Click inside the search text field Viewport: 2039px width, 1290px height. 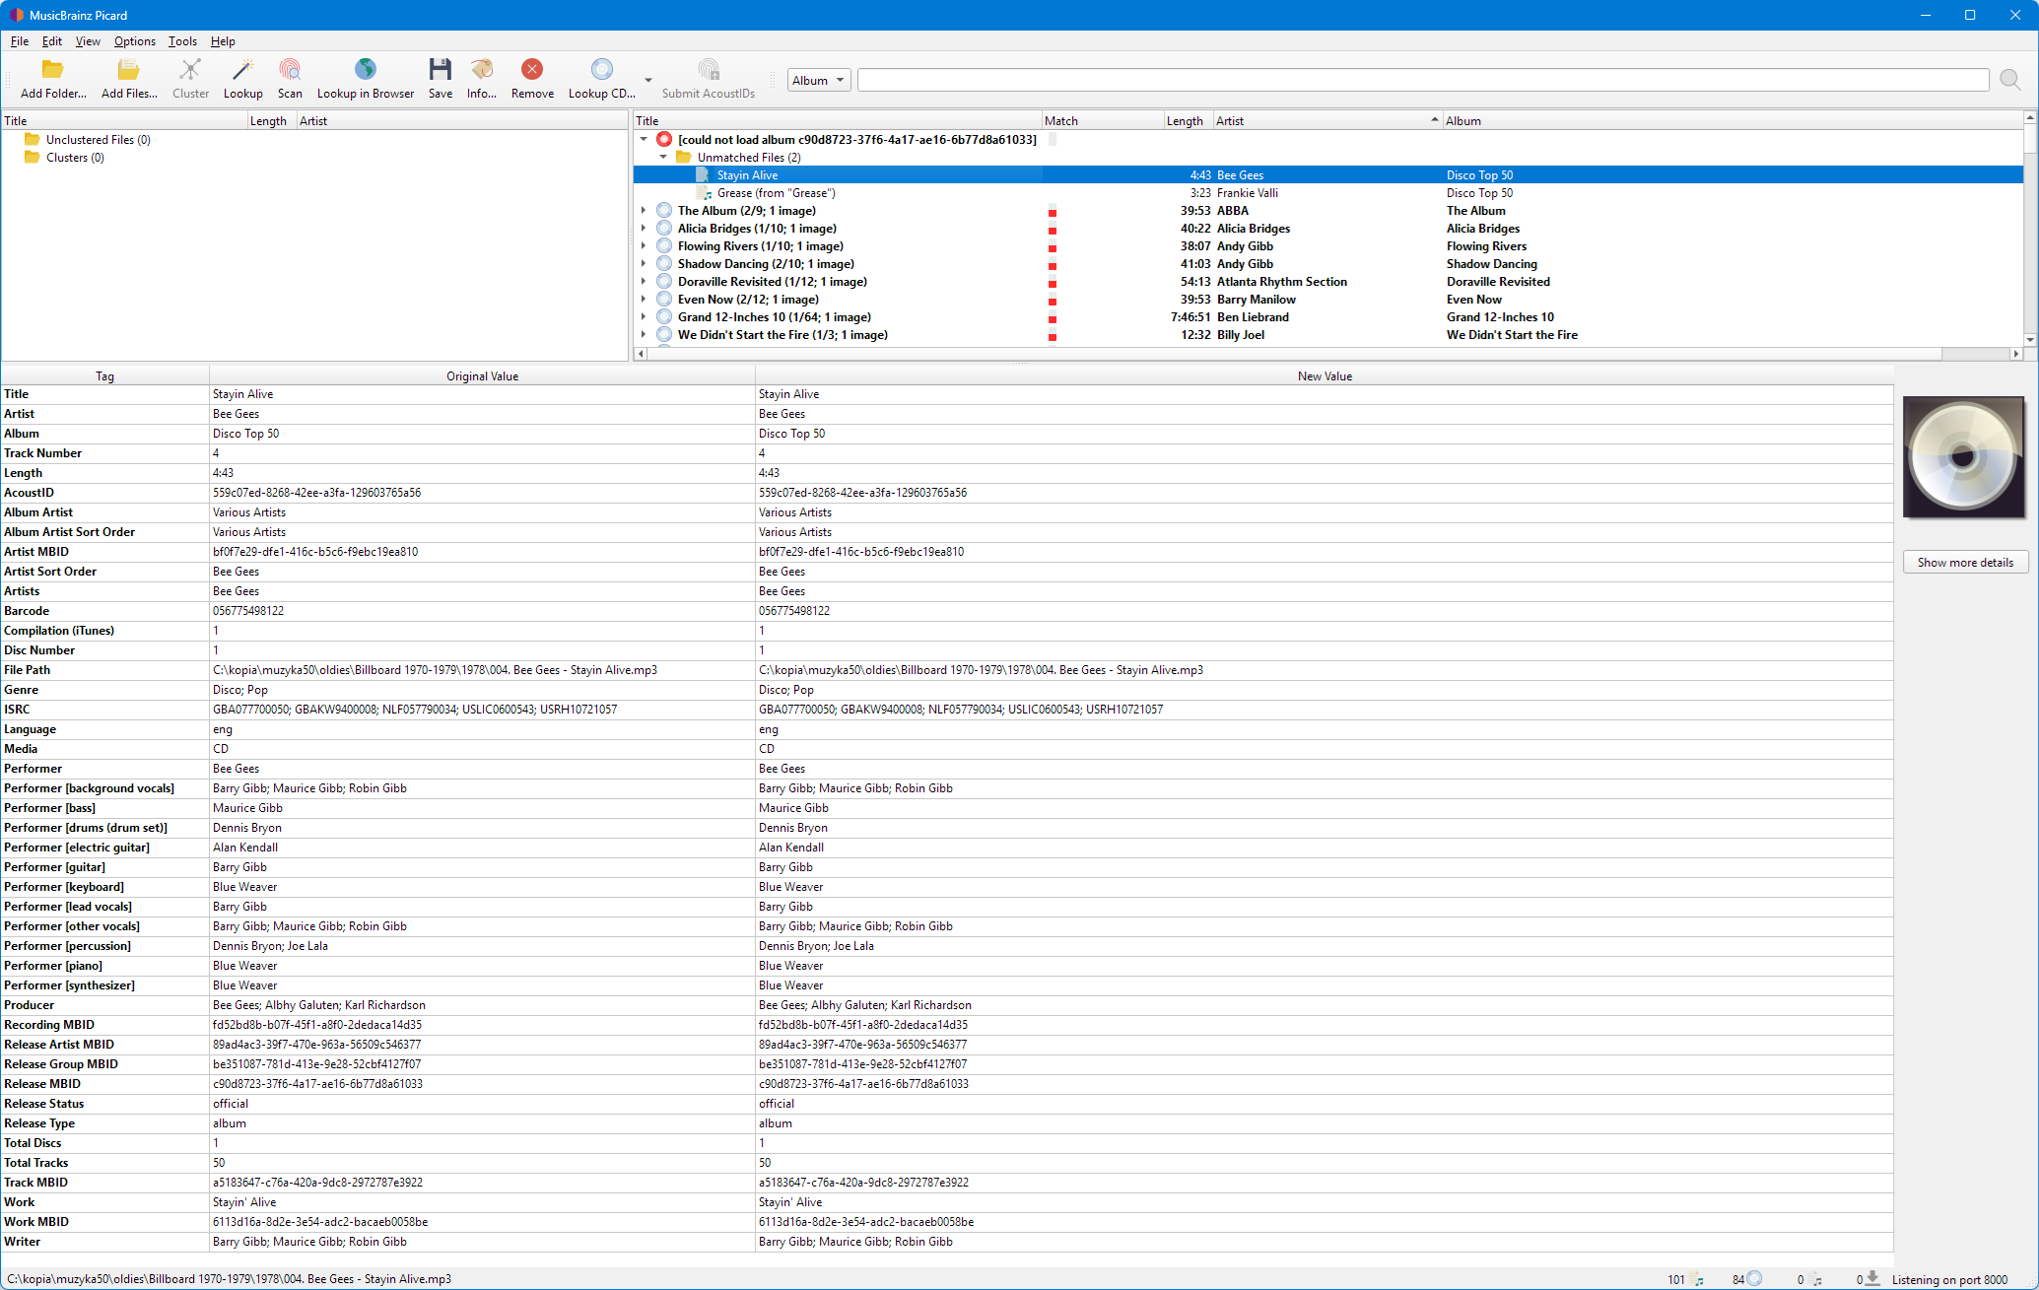(x=1422, y=81)
